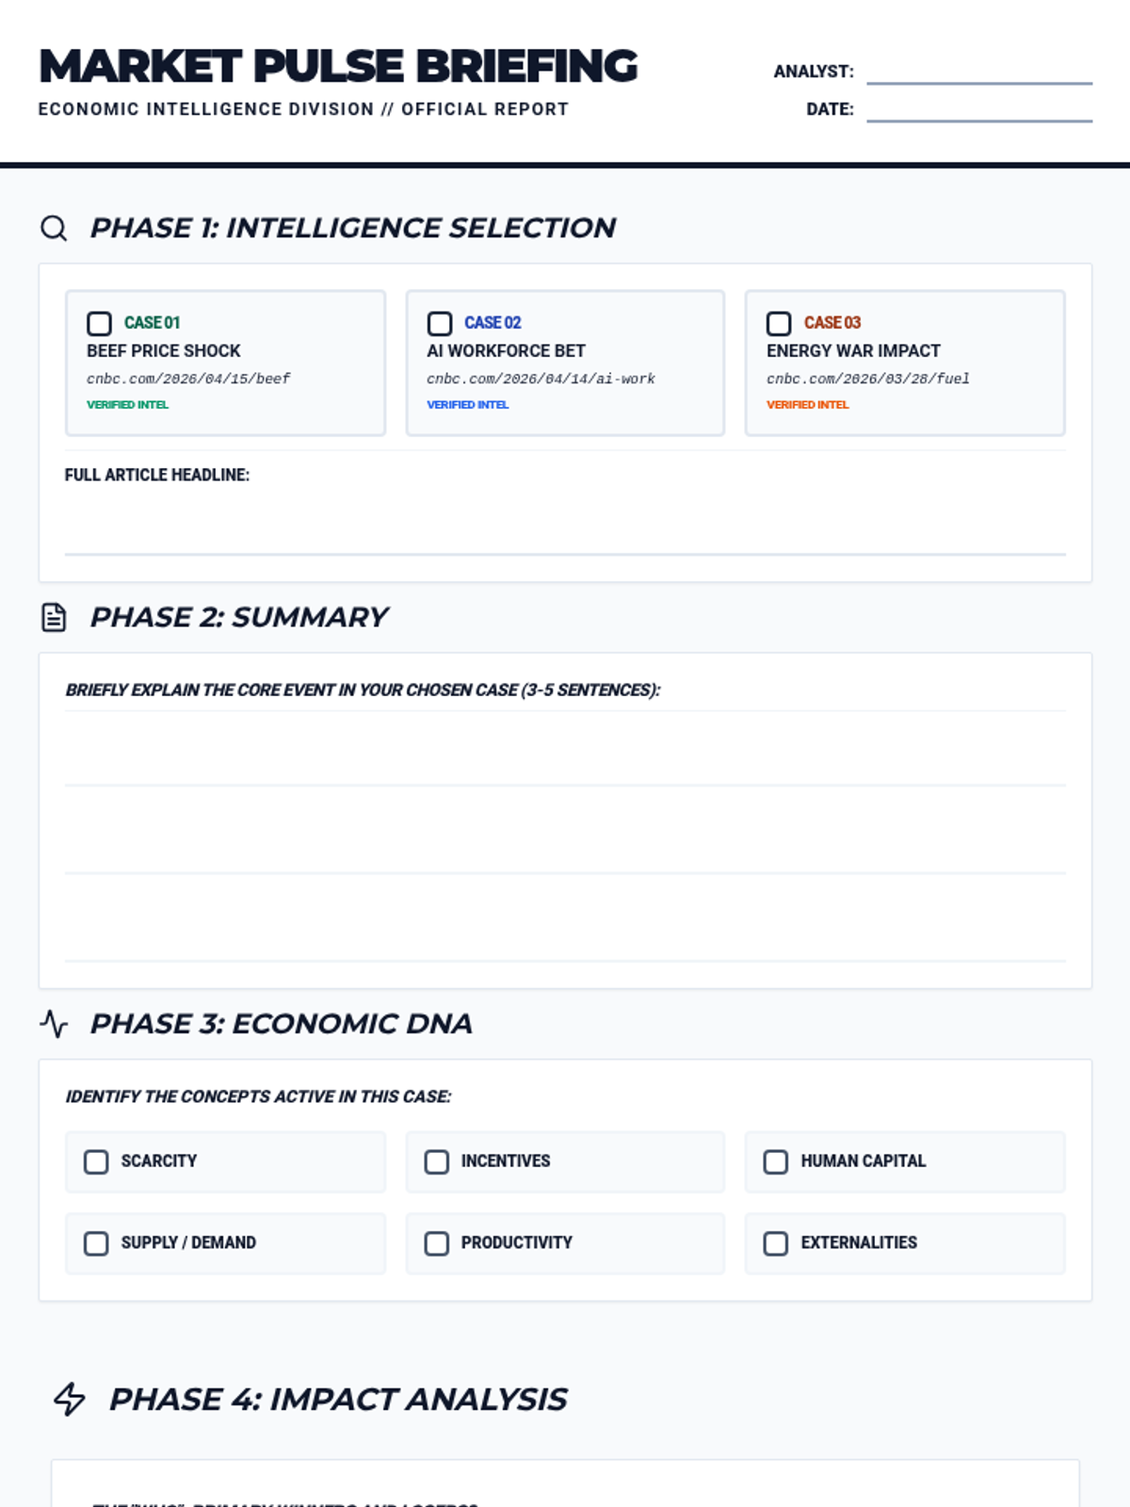Open the cnbc.com beef article link

188,379
